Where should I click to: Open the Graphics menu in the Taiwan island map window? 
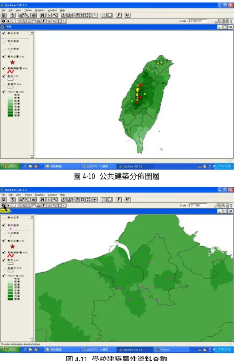[x=40, y=11]
